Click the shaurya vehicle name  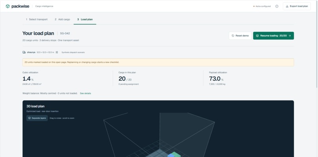point(31,52)
